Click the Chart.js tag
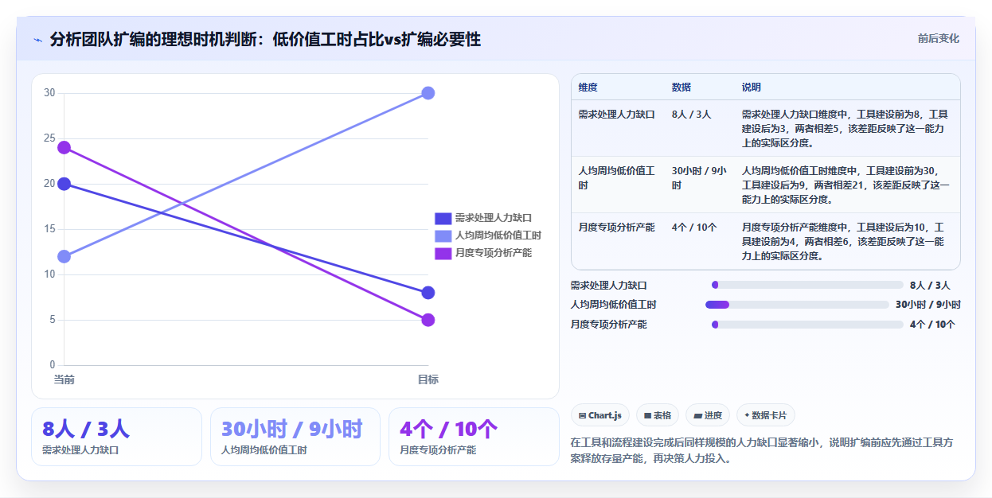 pyautogui.click(x=600, y=415)
